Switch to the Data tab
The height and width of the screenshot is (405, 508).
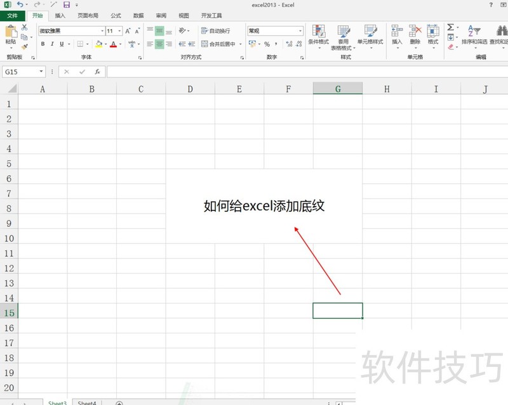click(x=138, y=15)
